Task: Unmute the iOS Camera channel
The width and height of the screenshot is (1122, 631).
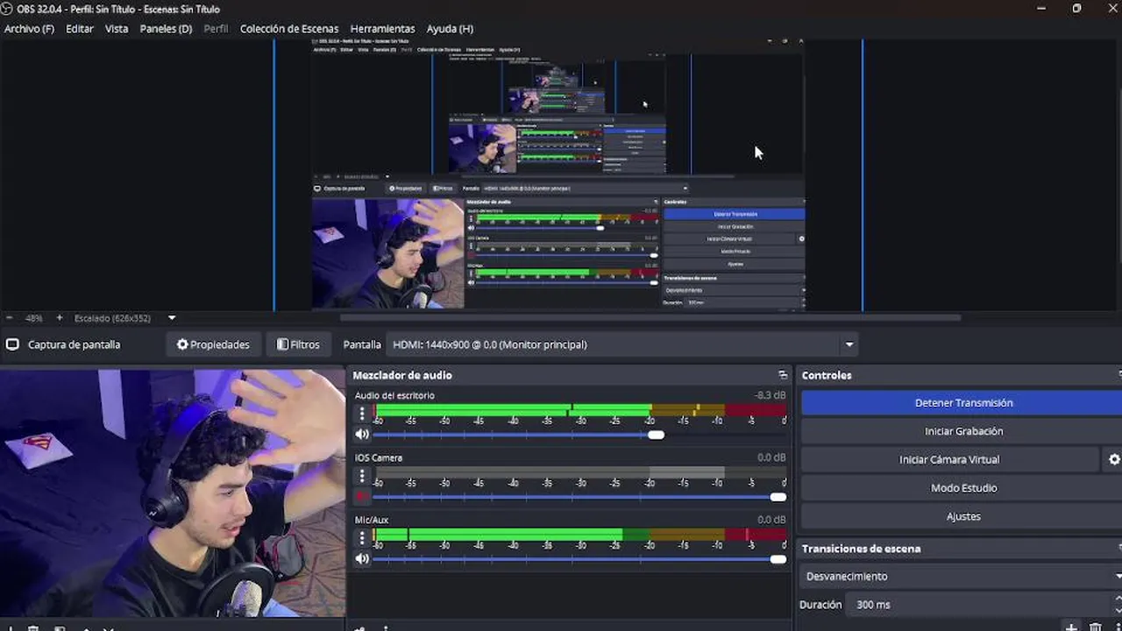Action: click(x=362, y=497)
